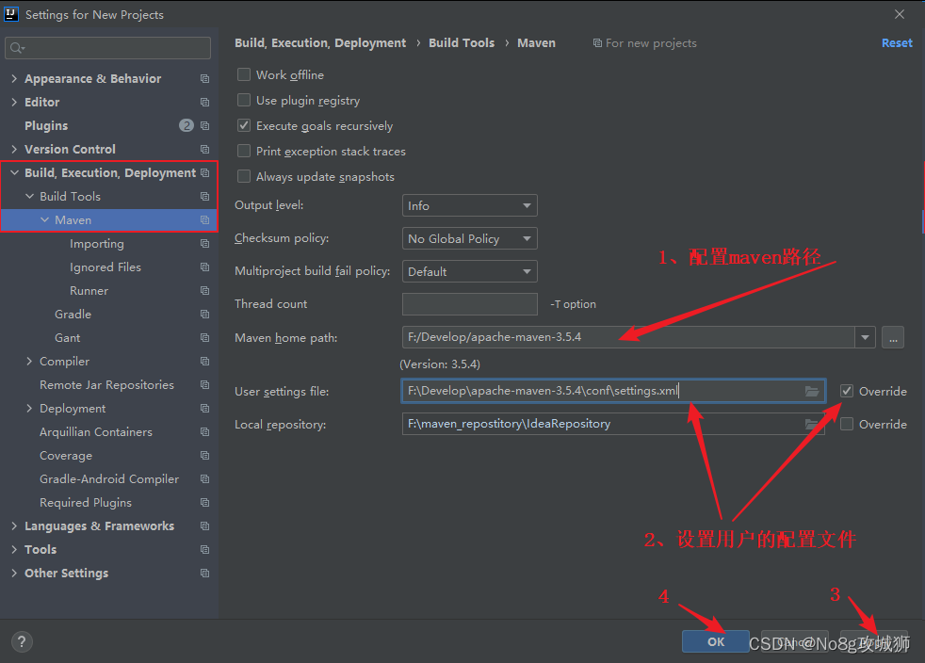Expand the Compiler node
This screenshot has width=925, height=663.
(29, 361)
